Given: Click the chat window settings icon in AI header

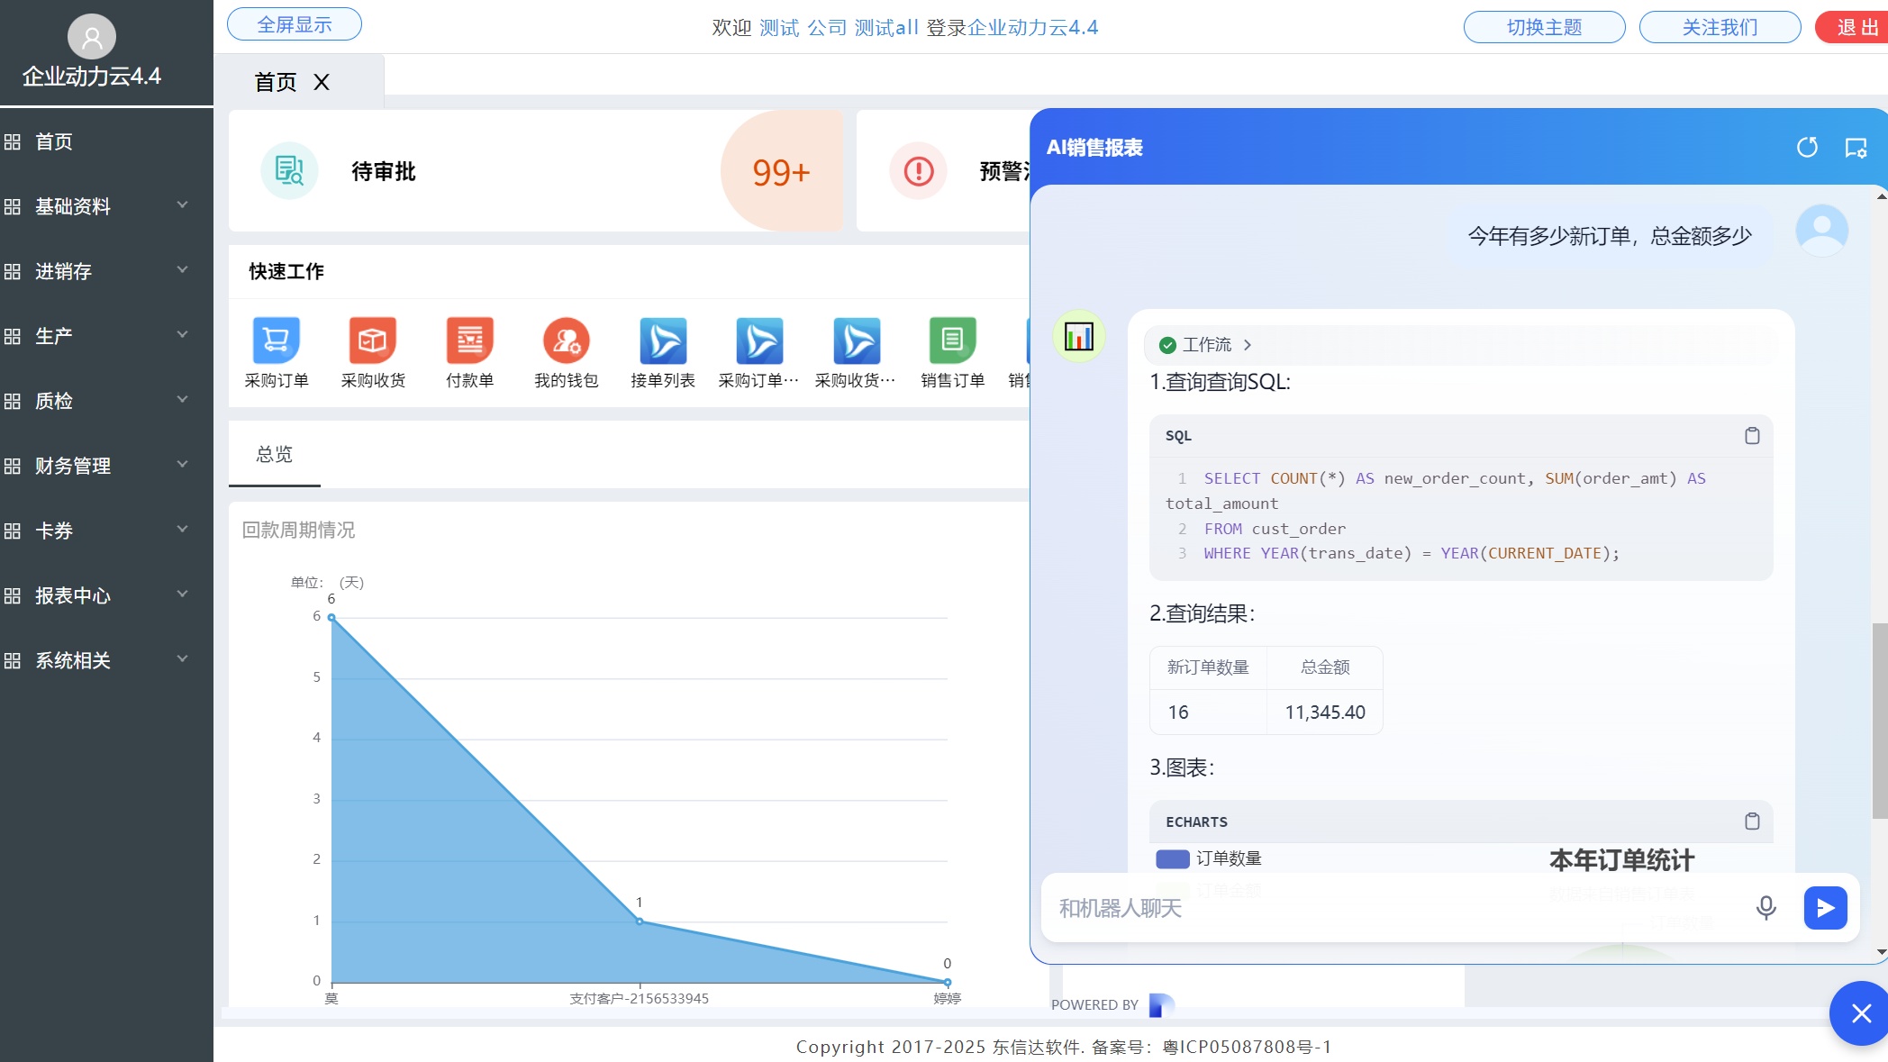Looking at the screenshot, I should point(1856,148).
